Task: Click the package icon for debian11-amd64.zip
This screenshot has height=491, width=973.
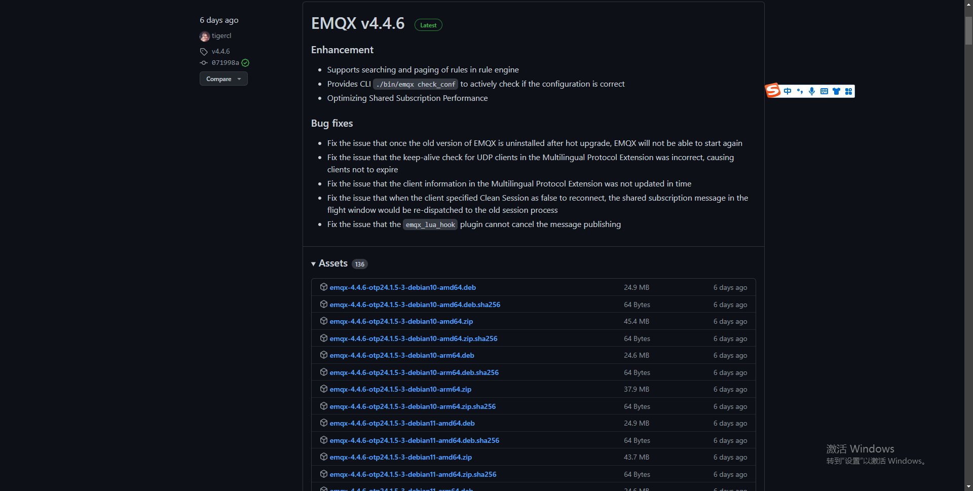Action: pyautogui.click(x=324, y=457)
